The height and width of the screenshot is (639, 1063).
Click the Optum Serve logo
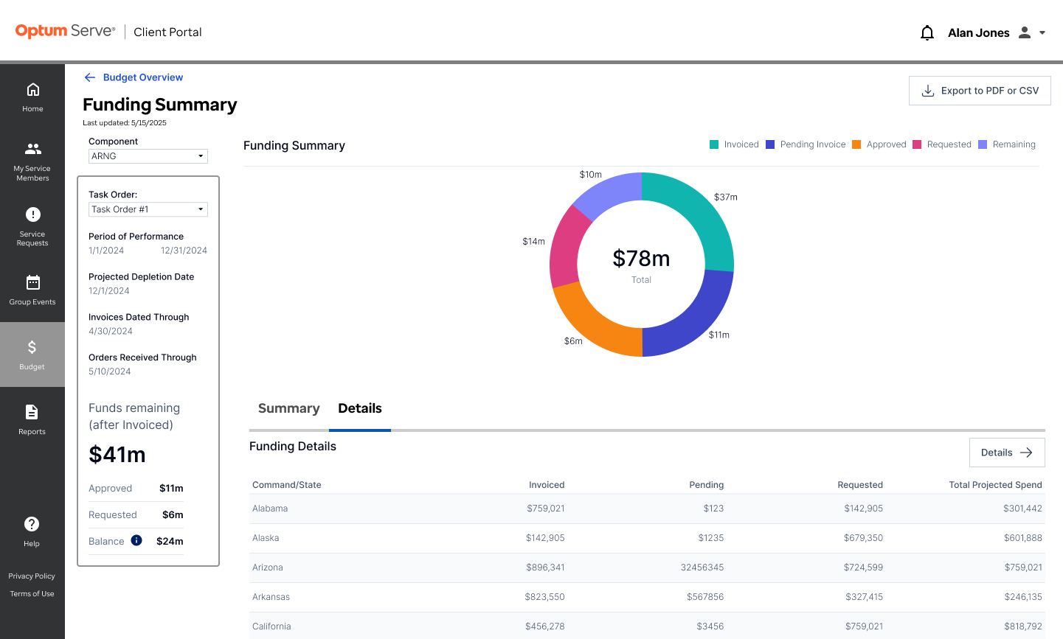65,31
